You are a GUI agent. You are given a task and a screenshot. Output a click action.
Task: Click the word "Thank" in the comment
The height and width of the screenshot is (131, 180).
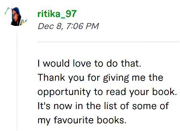pos(51,77)
